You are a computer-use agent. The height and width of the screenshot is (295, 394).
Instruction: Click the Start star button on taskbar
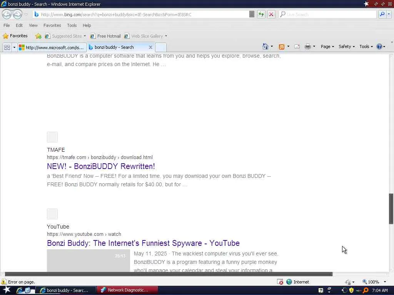(7, 290)
